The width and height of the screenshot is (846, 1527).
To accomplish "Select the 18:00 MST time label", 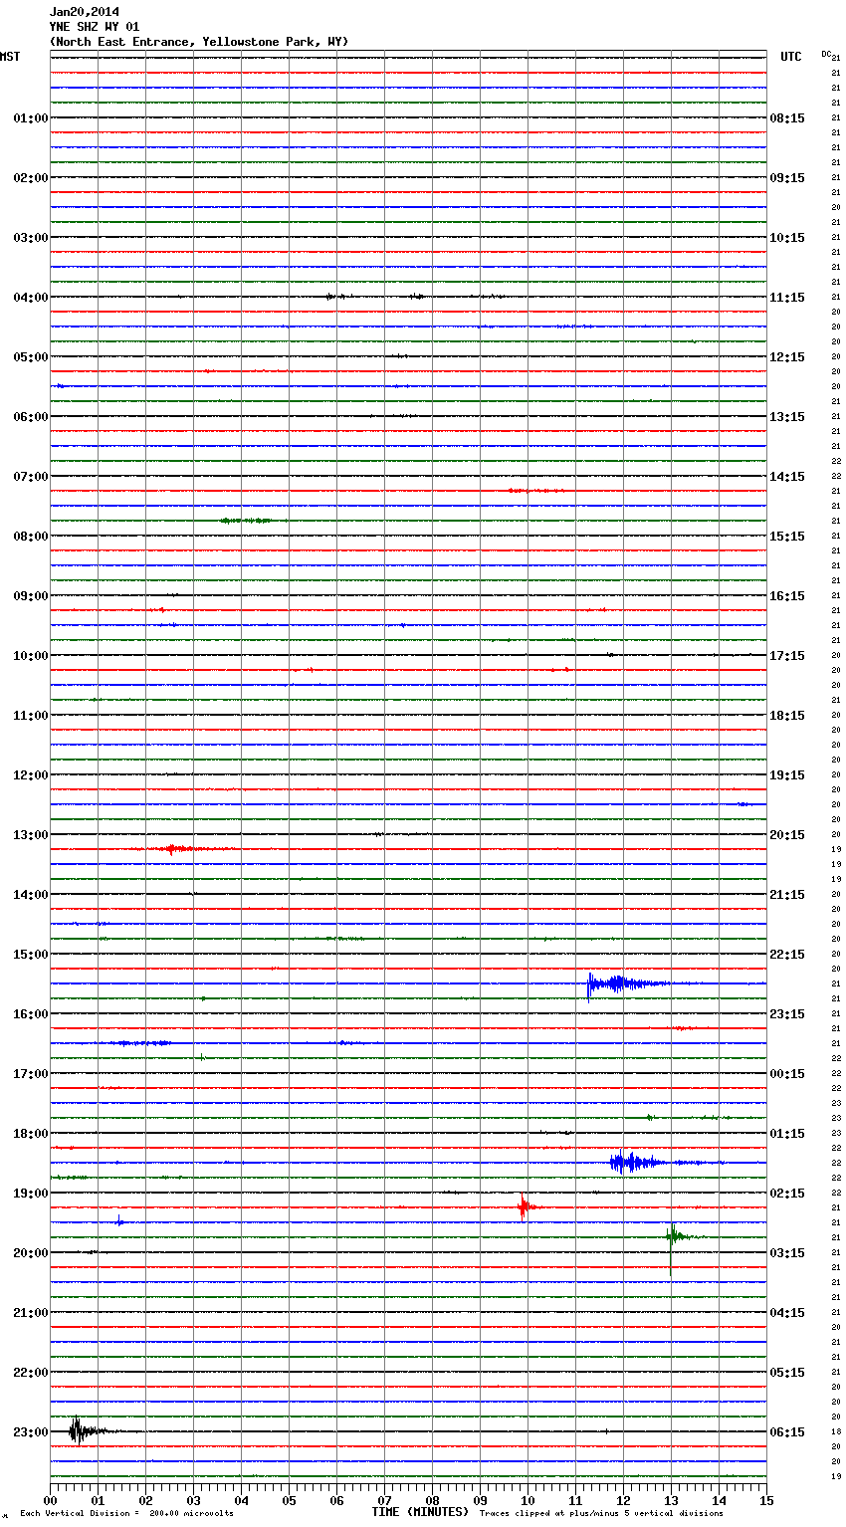I will coord(30,1134).
